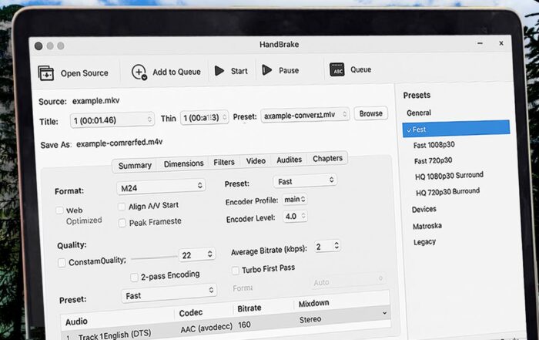Click the Open Source film icon
Image resolution: width=539 pixels, height=340 pixels.
45,73
